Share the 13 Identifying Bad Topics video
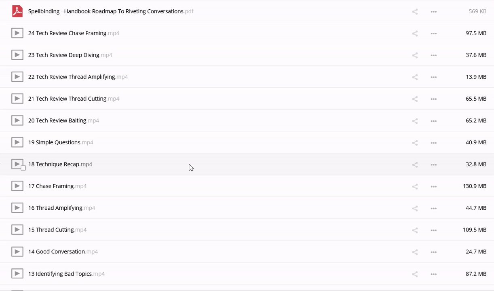Image resolution: width=494 pixels, height=291 pixels. [x=415, y=274]
